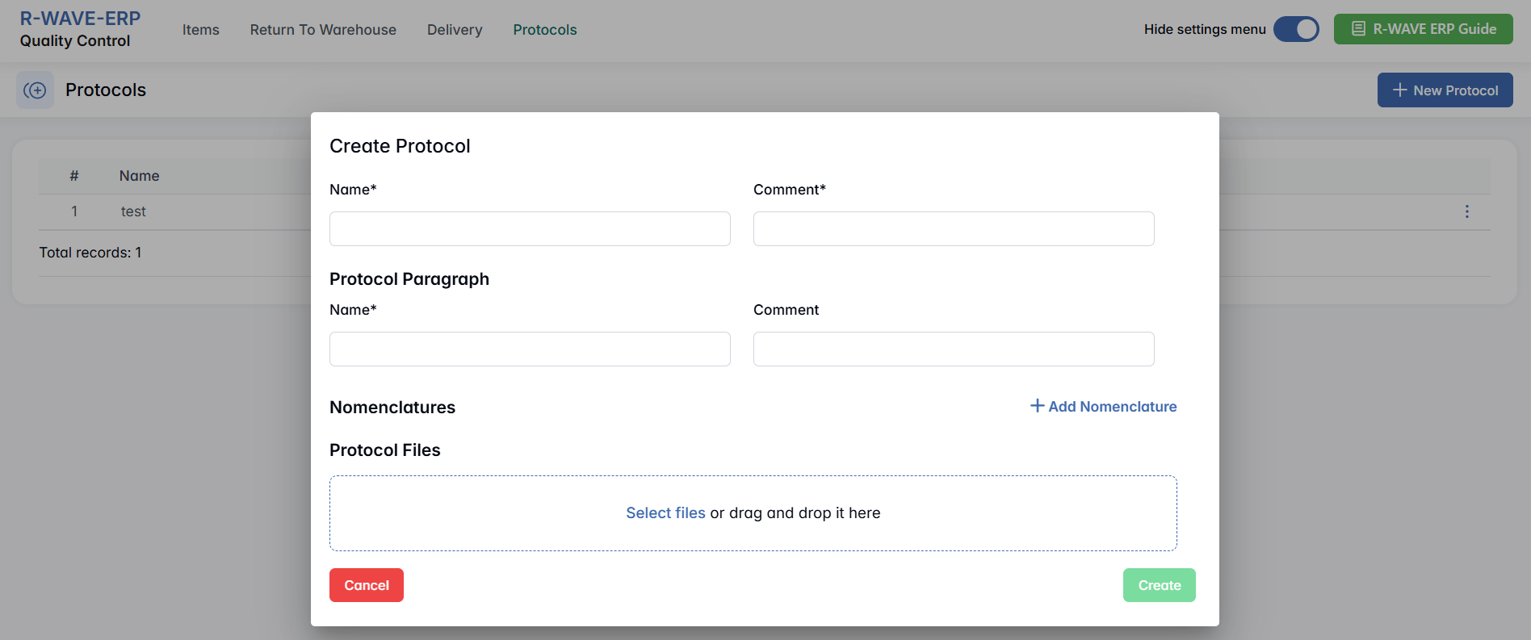
Task: Click the 'test' protocol name cell
Action: pyautogui.click(x=133, y=211)
